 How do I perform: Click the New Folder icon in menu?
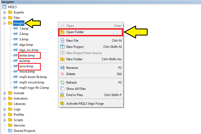[62, 59]
